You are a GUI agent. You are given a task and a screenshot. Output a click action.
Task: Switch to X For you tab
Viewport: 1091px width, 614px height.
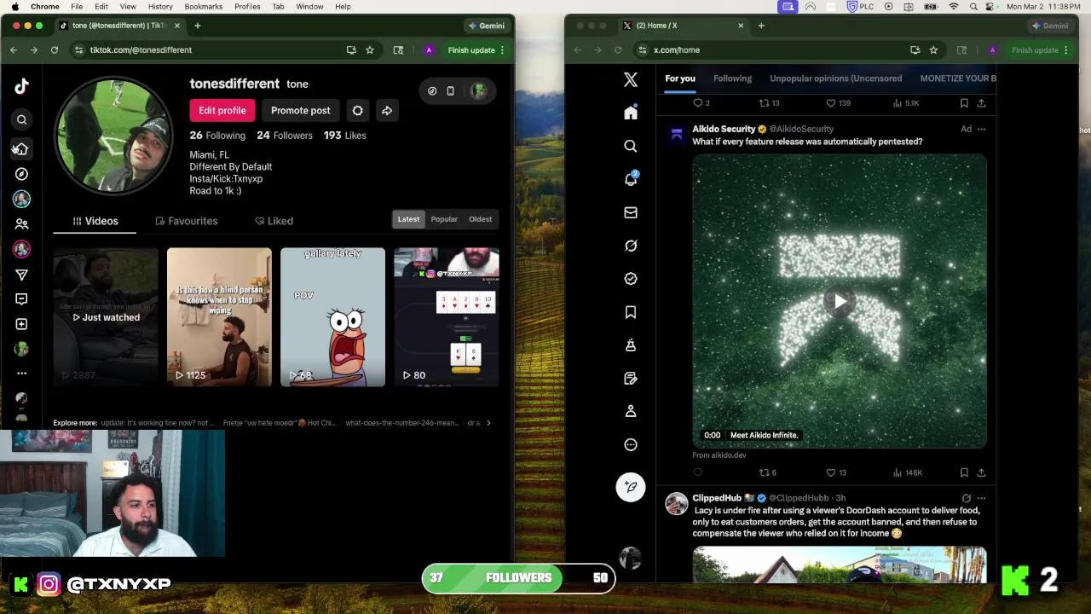click(x=680, y=78)
